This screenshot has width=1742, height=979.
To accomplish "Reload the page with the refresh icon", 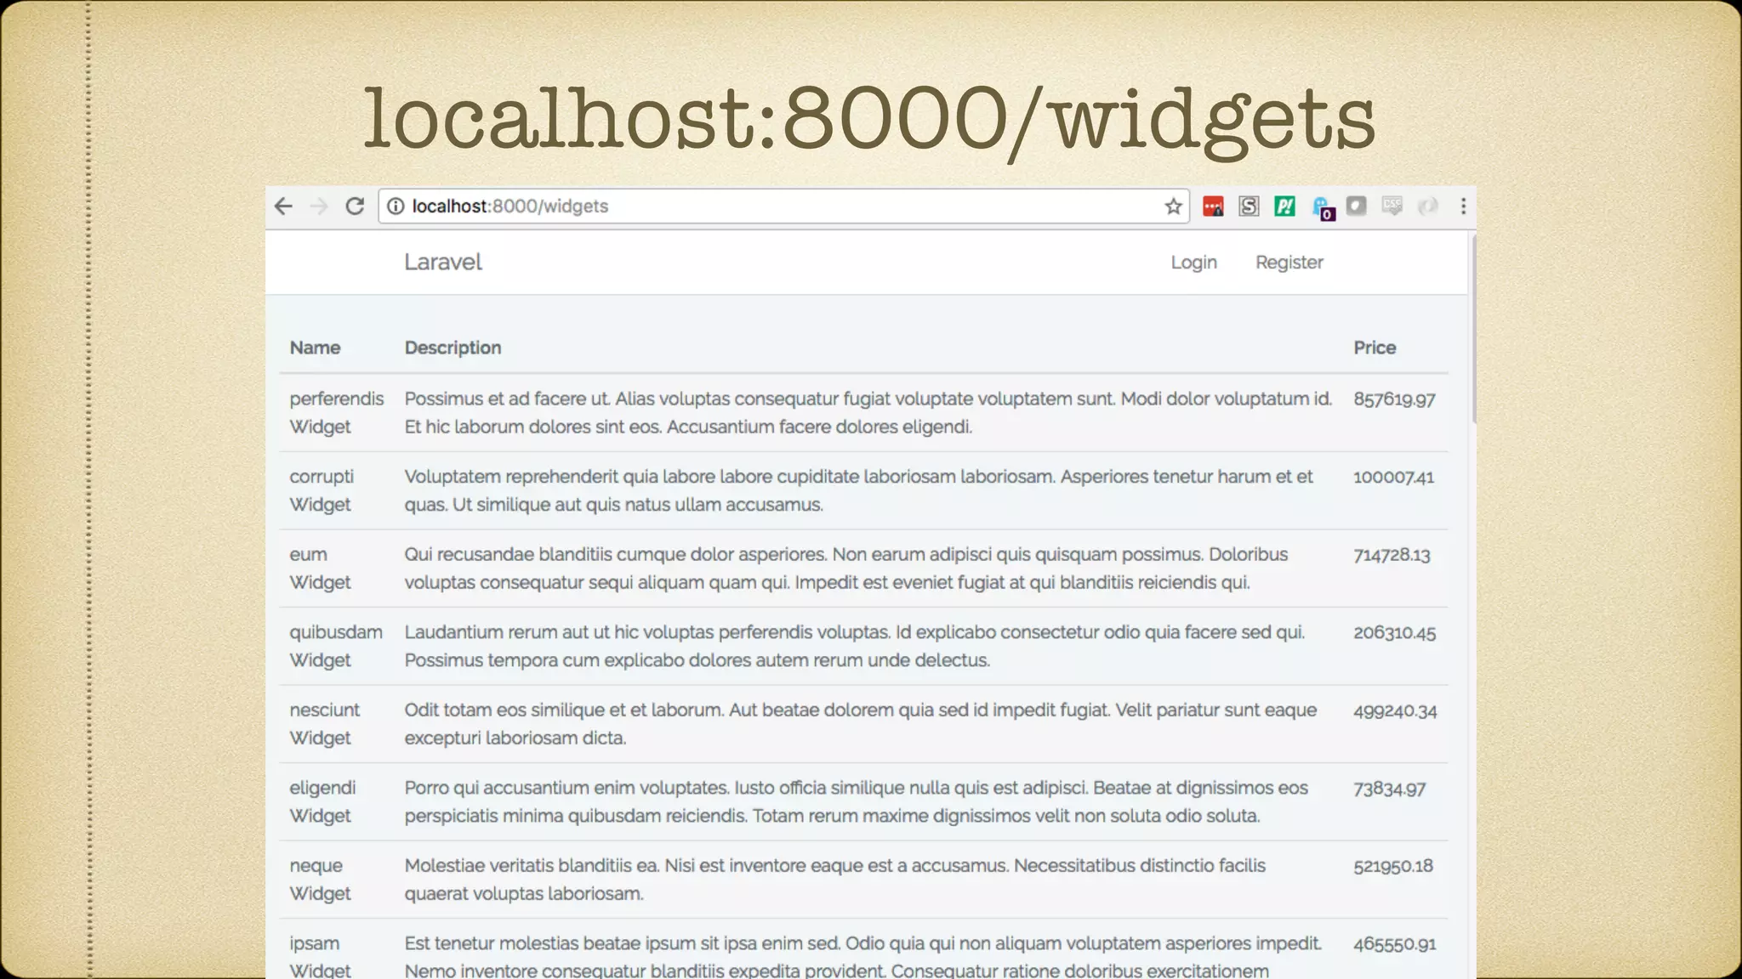I will 355,207.
